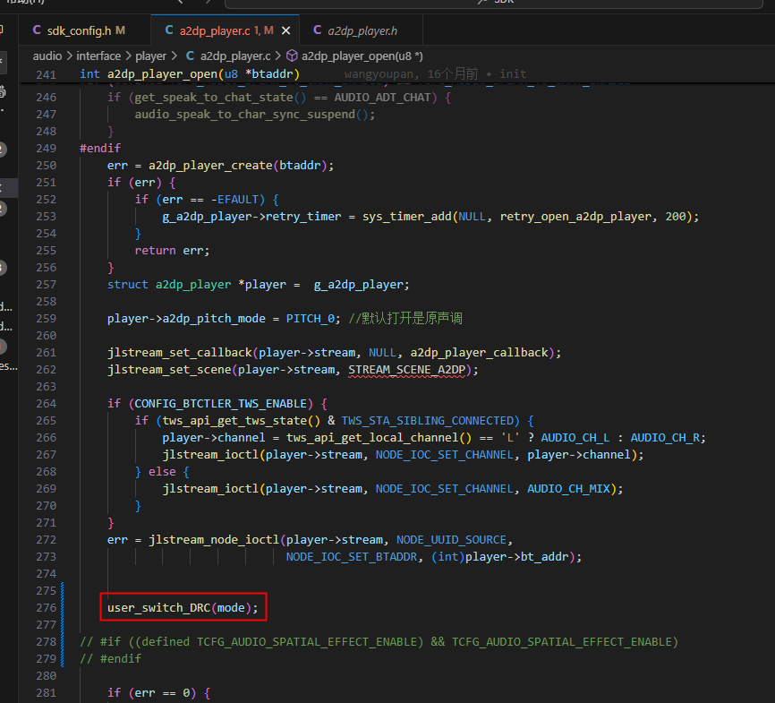Click the AUDIO_CH_MIX constant
The image size is (775, 703).
click(568, 489)
